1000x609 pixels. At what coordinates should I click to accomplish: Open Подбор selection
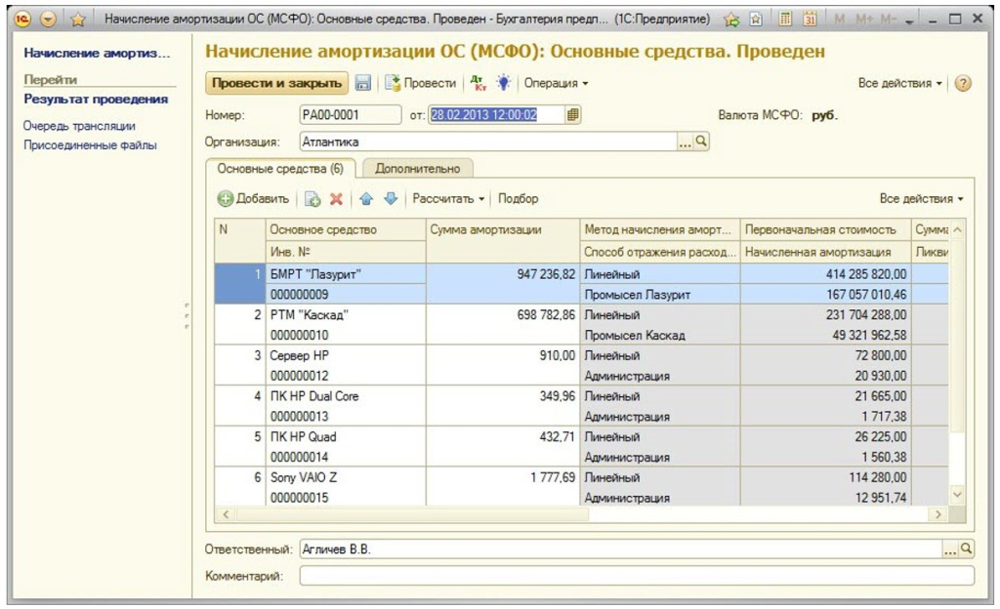point(518,199)
